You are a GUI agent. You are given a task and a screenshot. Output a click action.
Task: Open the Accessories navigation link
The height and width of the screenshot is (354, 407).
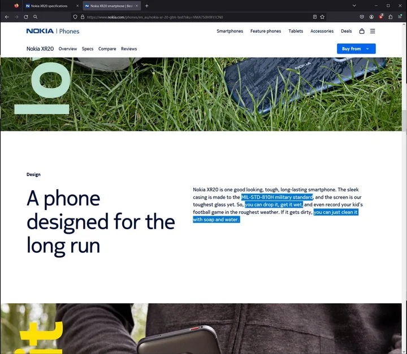(x=322, y=31)
